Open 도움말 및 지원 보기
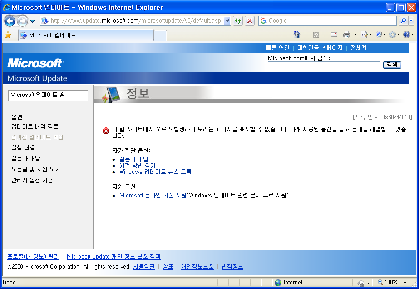 pyautogui.click(x=35, y=169)
